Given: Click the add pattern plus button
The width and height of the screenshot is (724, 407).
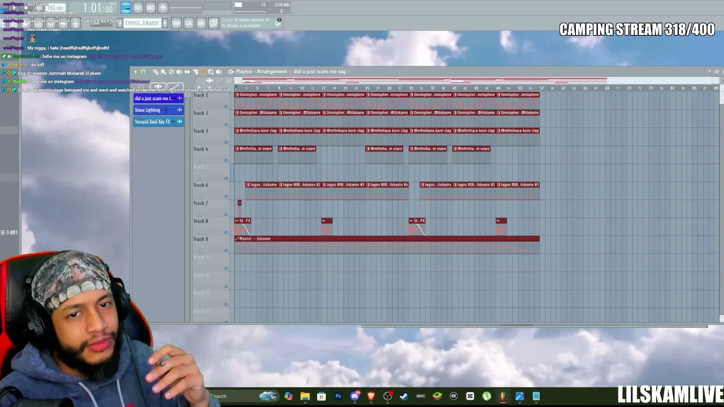Looking at the screenshot, I should (165, 23).
